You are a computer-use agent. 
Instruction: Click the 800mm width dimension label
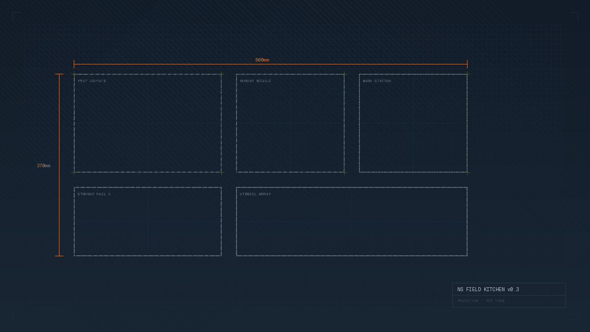pos(262,60)
